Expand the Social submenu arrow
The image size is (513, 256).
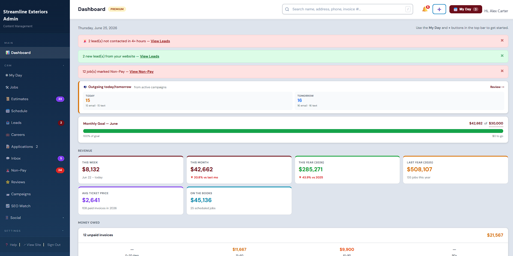click(63, 218)
